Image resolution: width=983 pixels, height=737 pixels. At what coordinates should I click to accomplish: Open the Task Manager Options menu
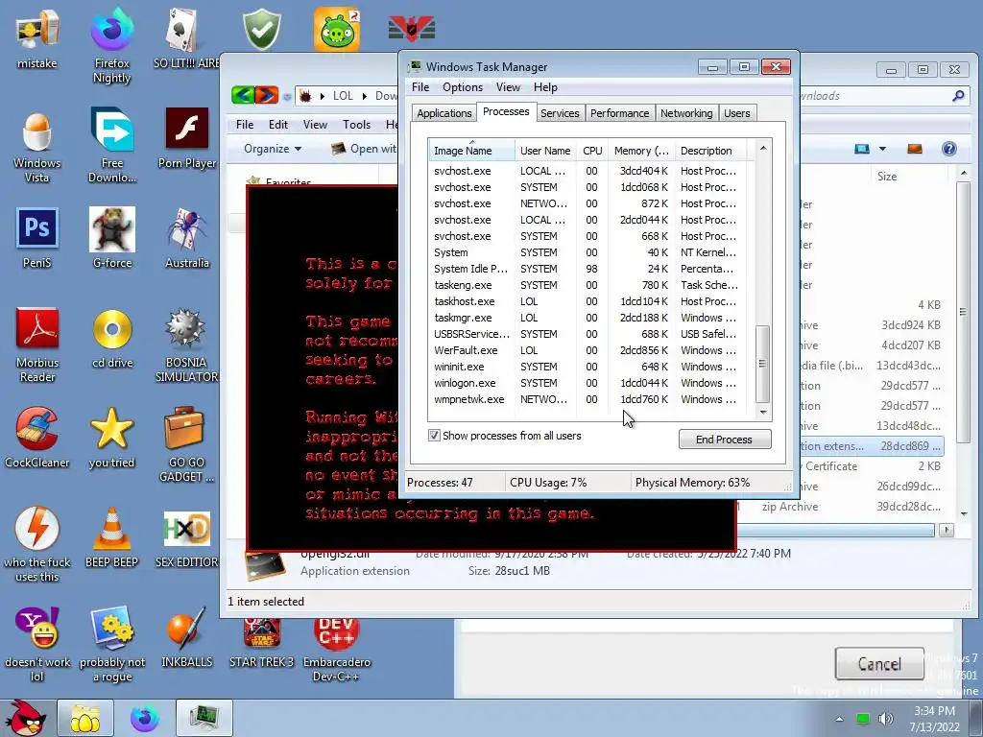[463, 87]
